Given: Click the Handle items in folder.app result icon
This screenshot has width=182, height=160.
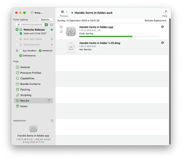Looking at the screenshot, I should pyautogui.click(x=71, y=31).
